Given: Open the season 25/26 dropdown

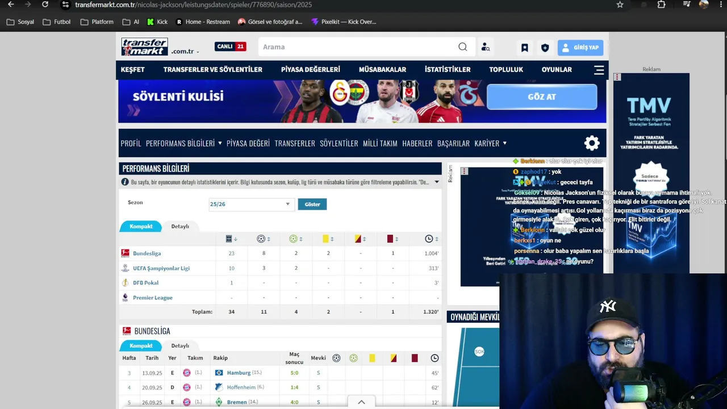Looking at the screenshot, I should [250, 204].
